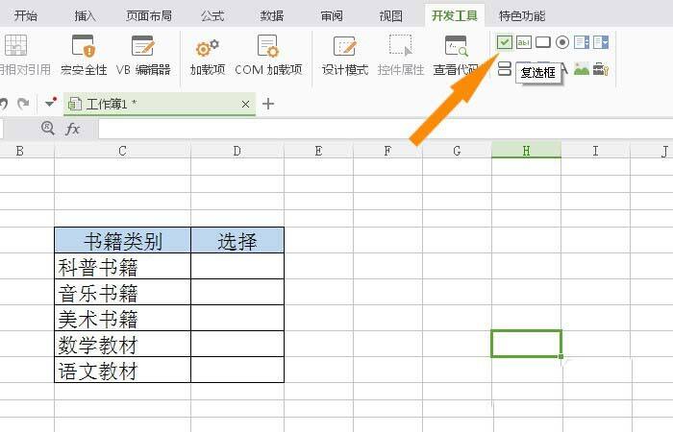The height and width of the screenshot is (432, 673).
Task: Insert a spin button control
Action: (x=505, y=68)
